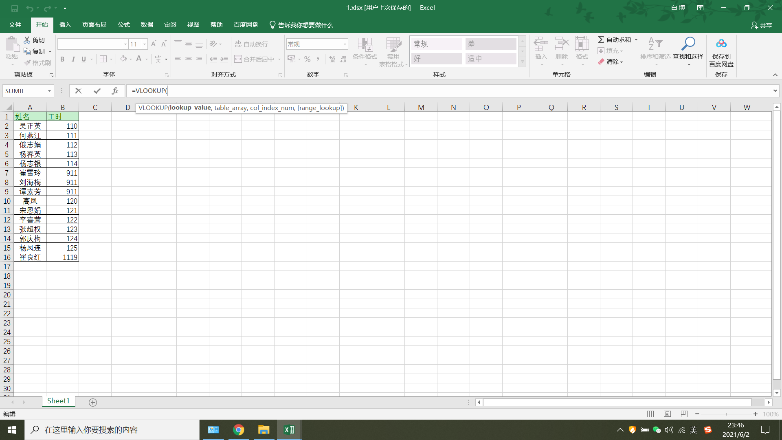Toggle 自动换行 (wrap text)
The height and width of the screenshot is (440, 782).
[253, 44]
